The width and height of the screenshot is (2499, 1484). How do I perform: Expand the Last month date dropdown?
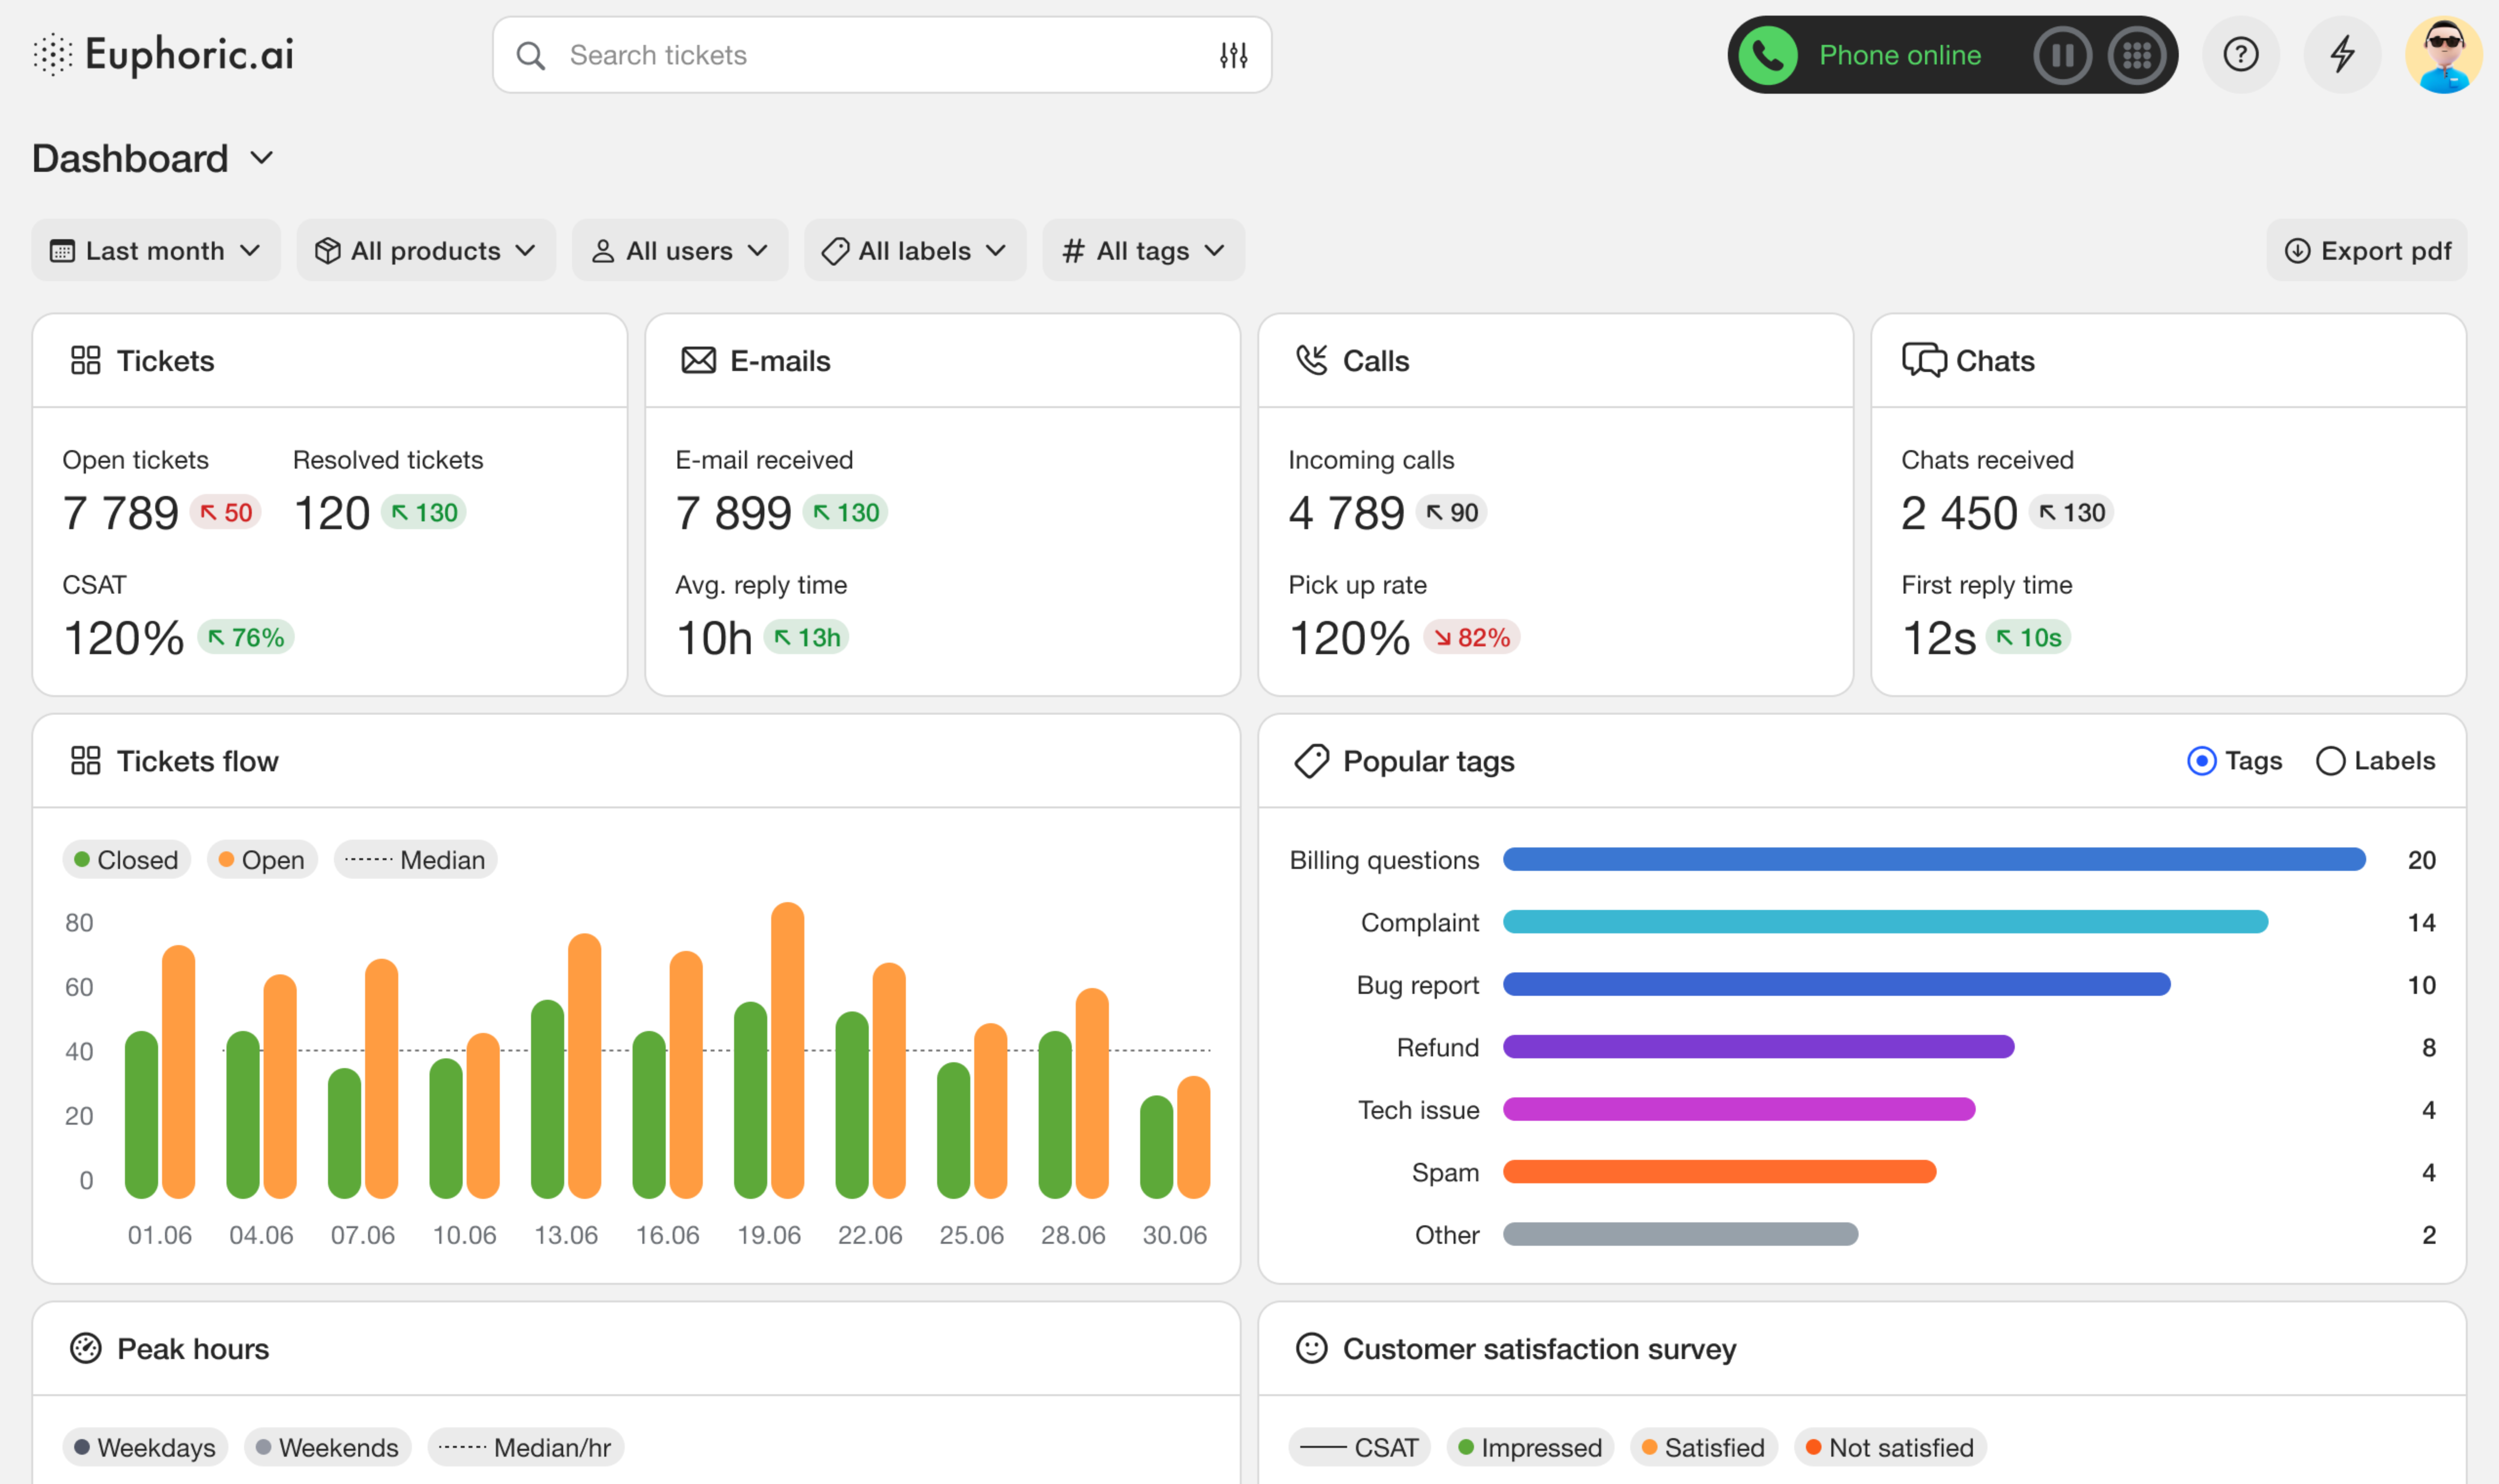[155, 251]
